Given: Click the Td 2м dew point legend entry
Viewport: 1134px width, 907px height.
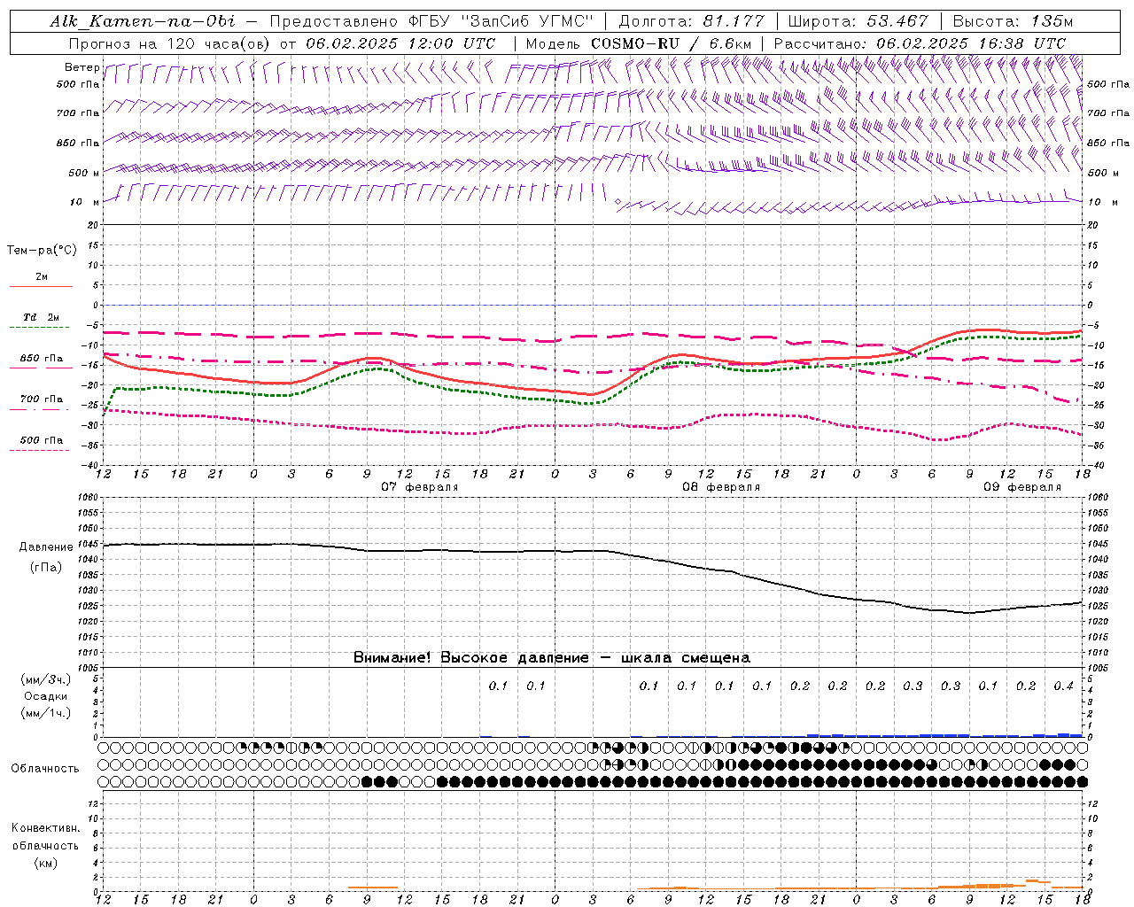Looking at the screenshot, I should coord(41,317).
